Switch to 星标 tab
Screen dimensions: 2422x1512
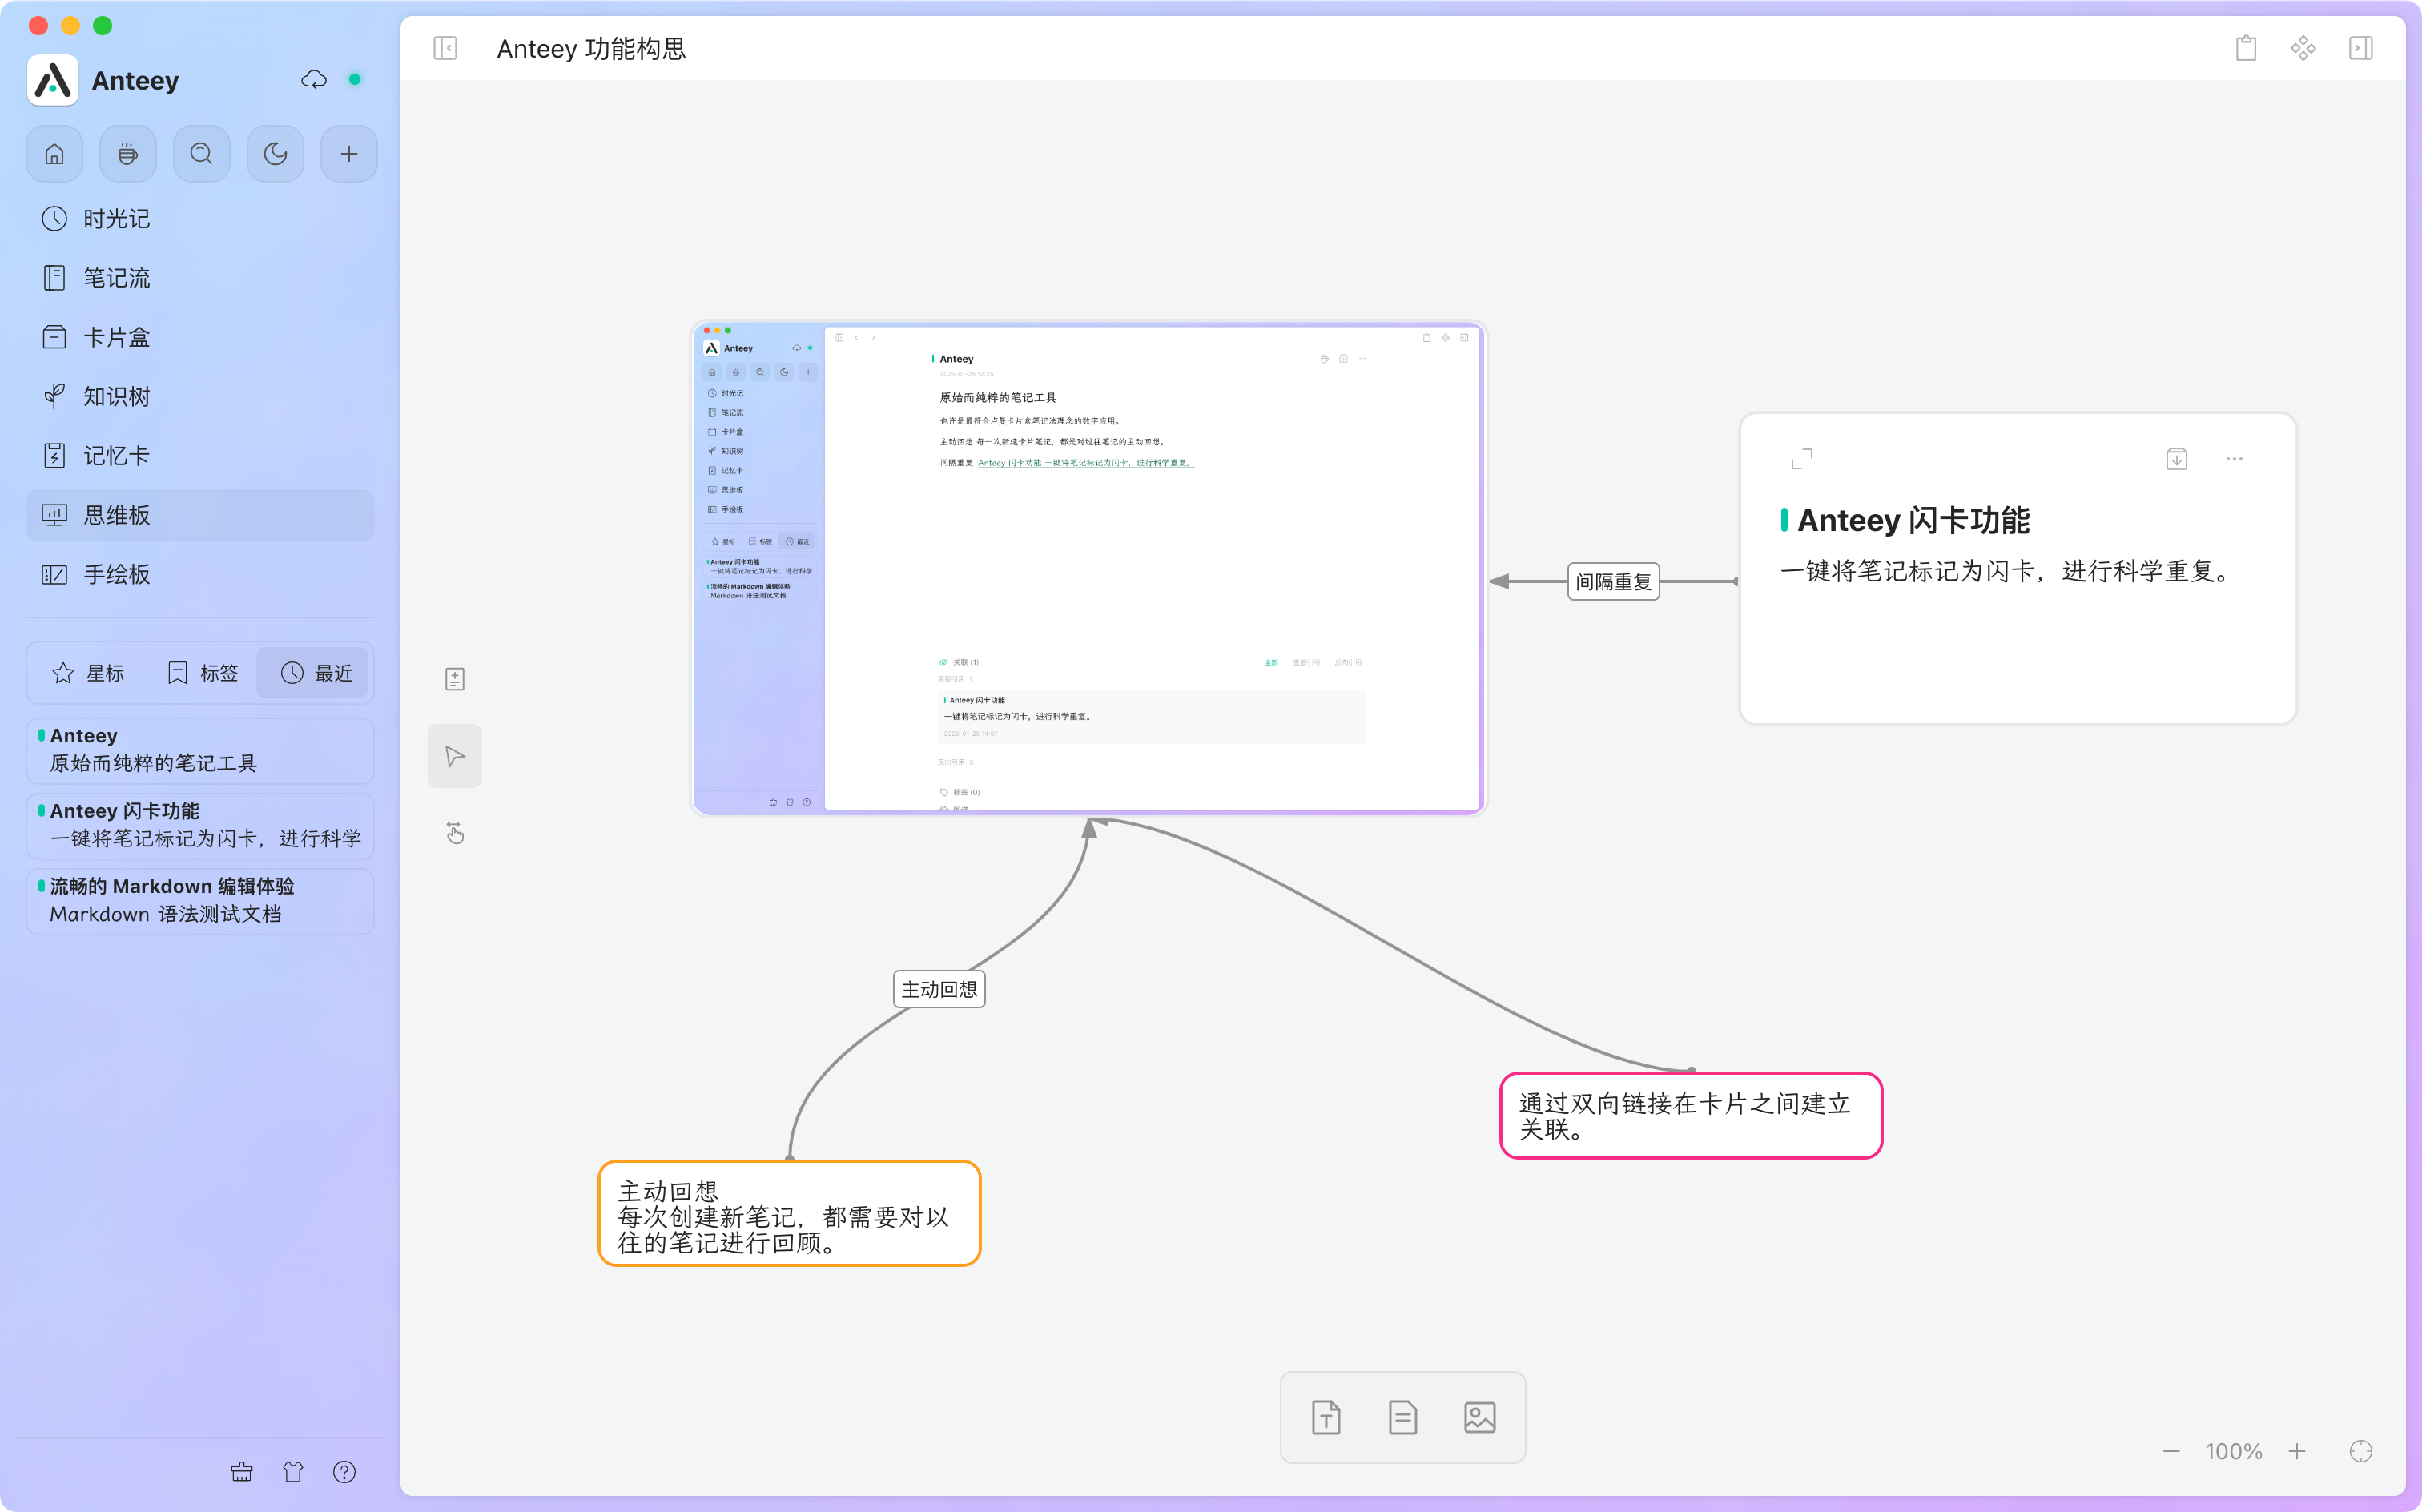coord(88,673)
